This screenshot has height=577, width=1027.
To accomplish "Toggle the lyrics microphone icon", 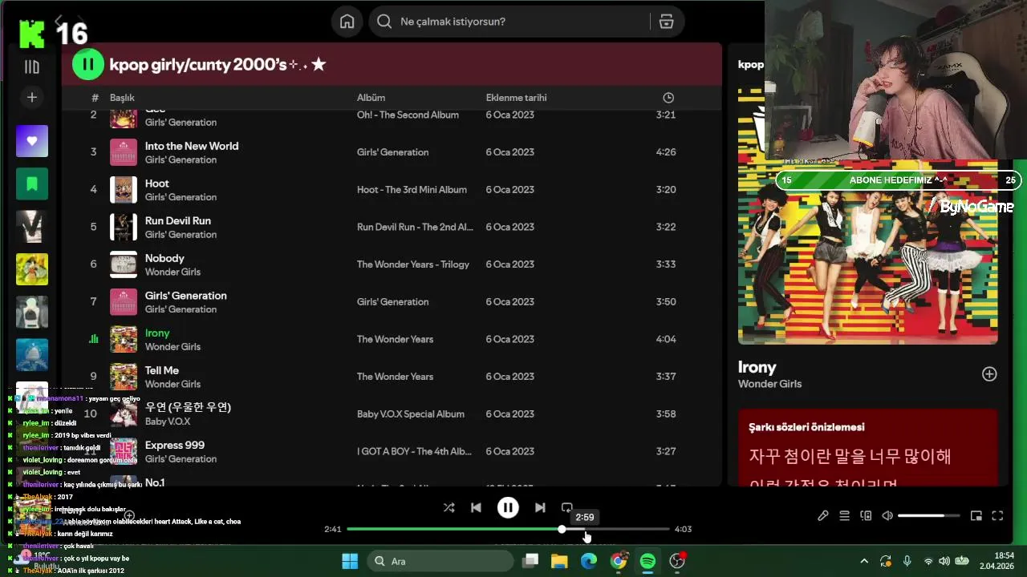I will [x=822, y=516].
